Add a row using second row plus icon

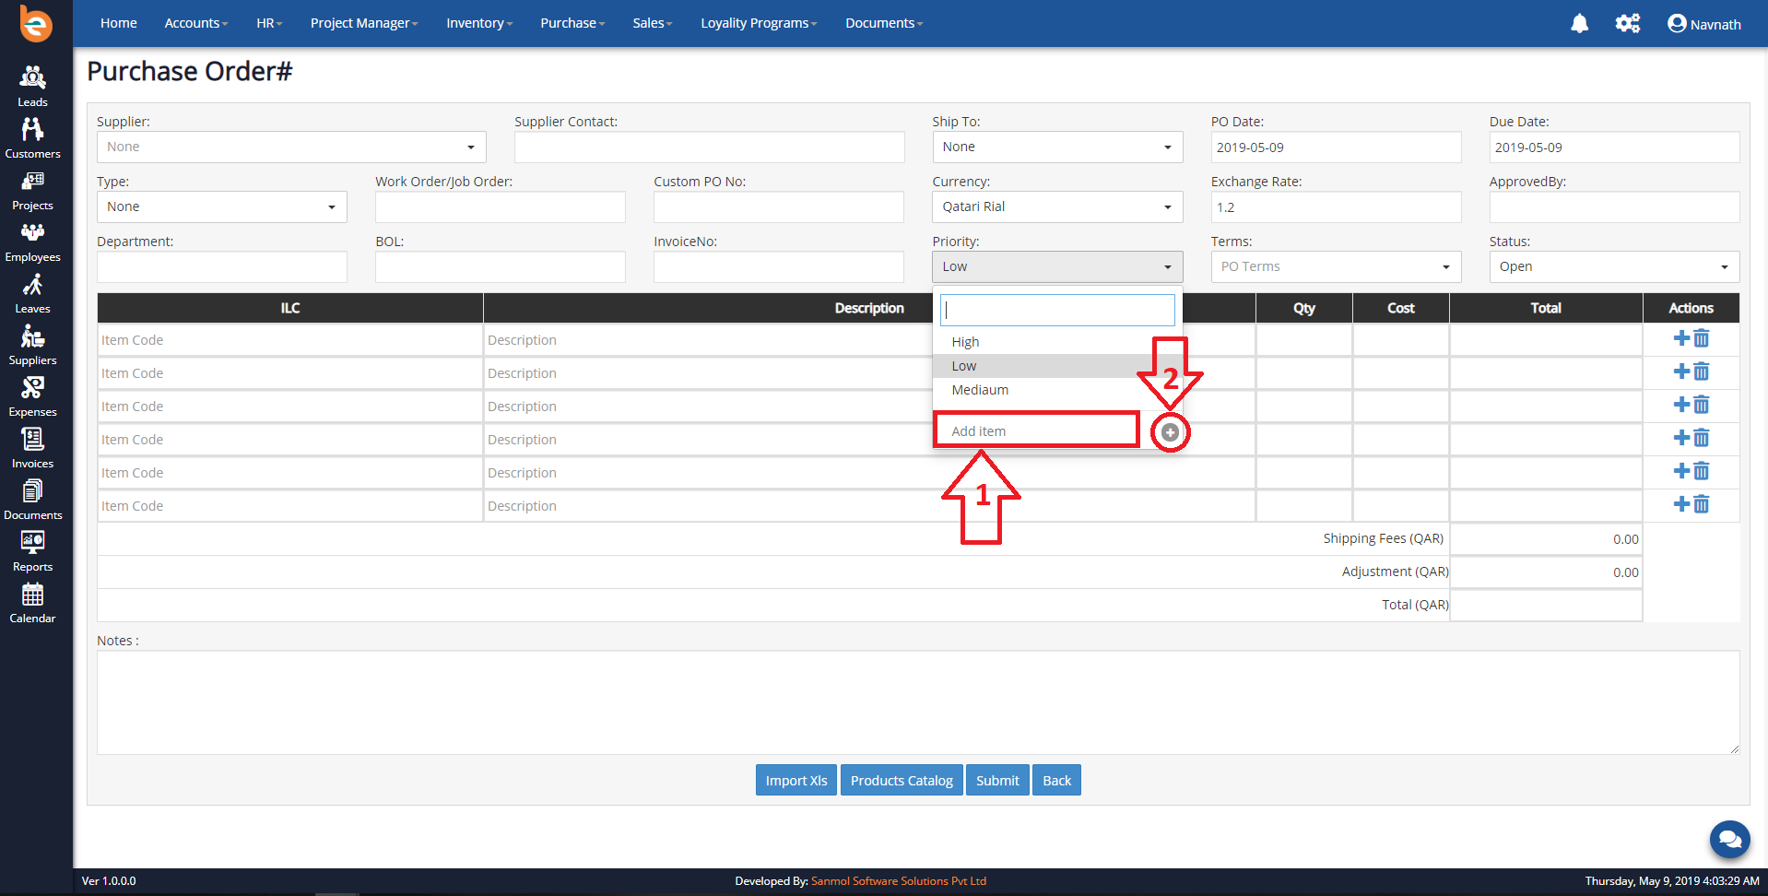[x=1681, y=371]
